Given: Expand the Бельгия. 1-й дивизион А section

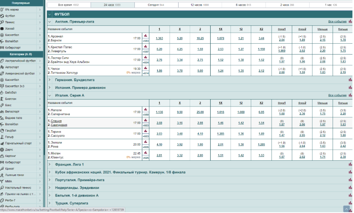Looking at the screenshot, I should click(50, 195).
